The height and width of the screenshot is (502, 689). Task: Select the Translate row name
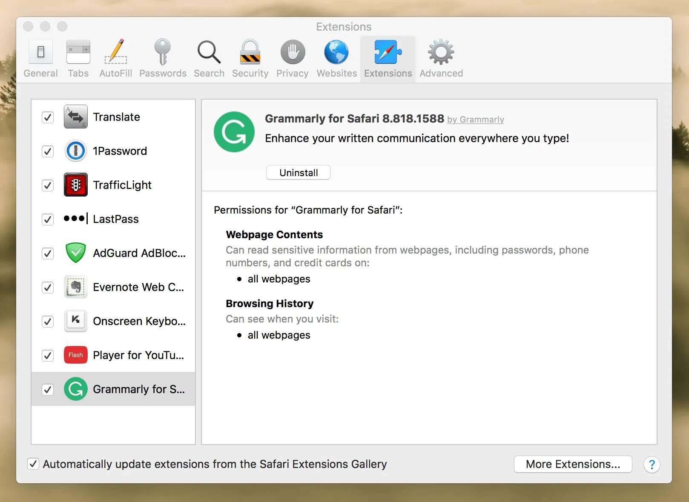point(117,117)
